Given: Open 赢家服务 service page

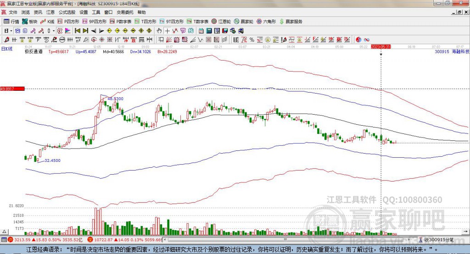Looking at the screenshot, I should coord(291,22).
